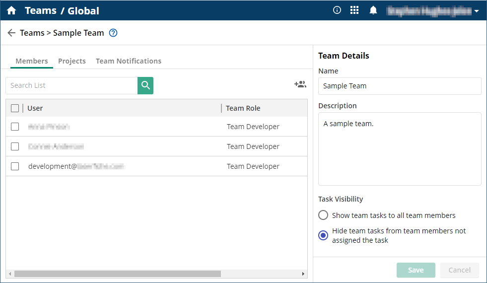The image size is (487, 283).
Task: Click the Teams breadcrumb link
Action: (x=32, y=33)
